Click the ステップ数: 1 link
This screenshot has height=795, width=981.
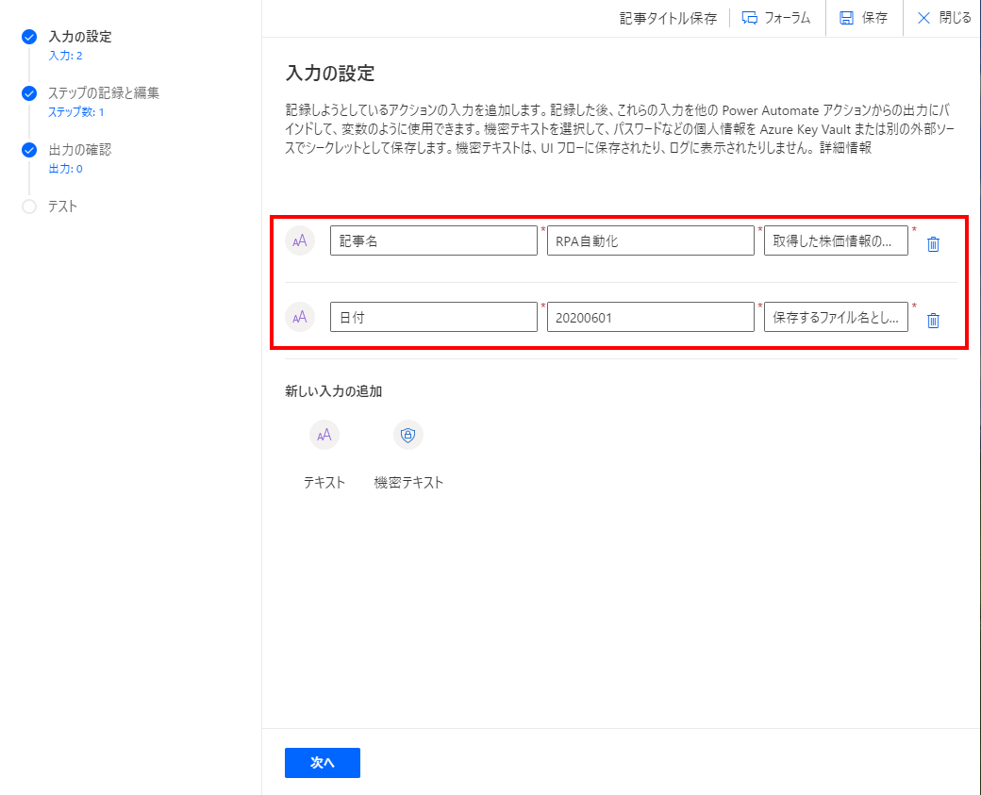tap(75, 112)
